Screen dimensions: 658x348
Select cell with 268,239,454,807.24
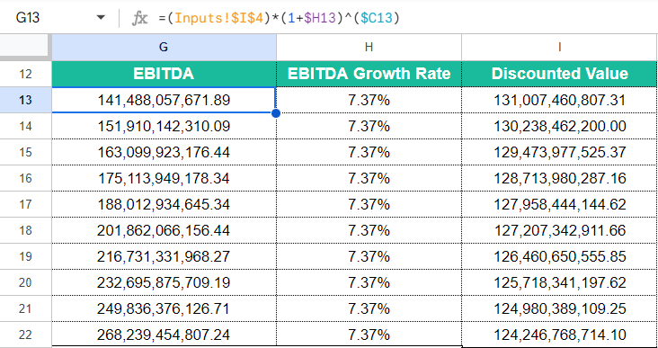pos(164,335)
